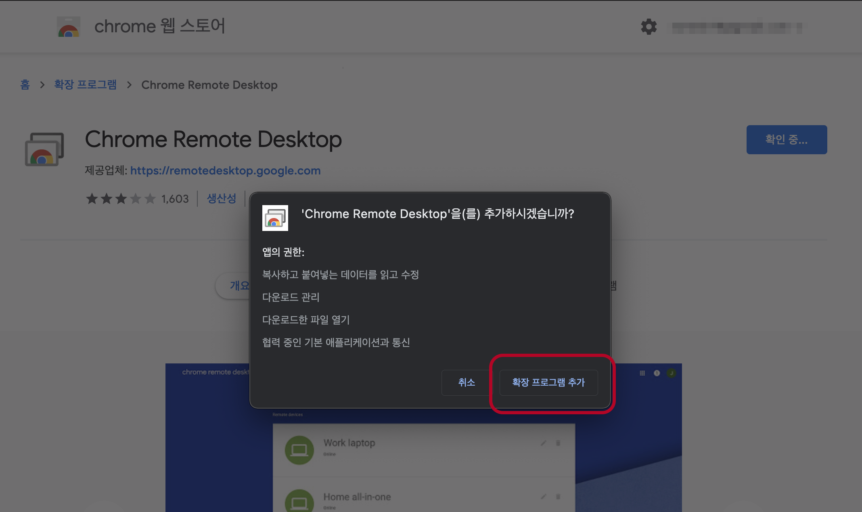
Task: Click the large Chrome Remote Desktop extension icon
Action: click(44, 149)
